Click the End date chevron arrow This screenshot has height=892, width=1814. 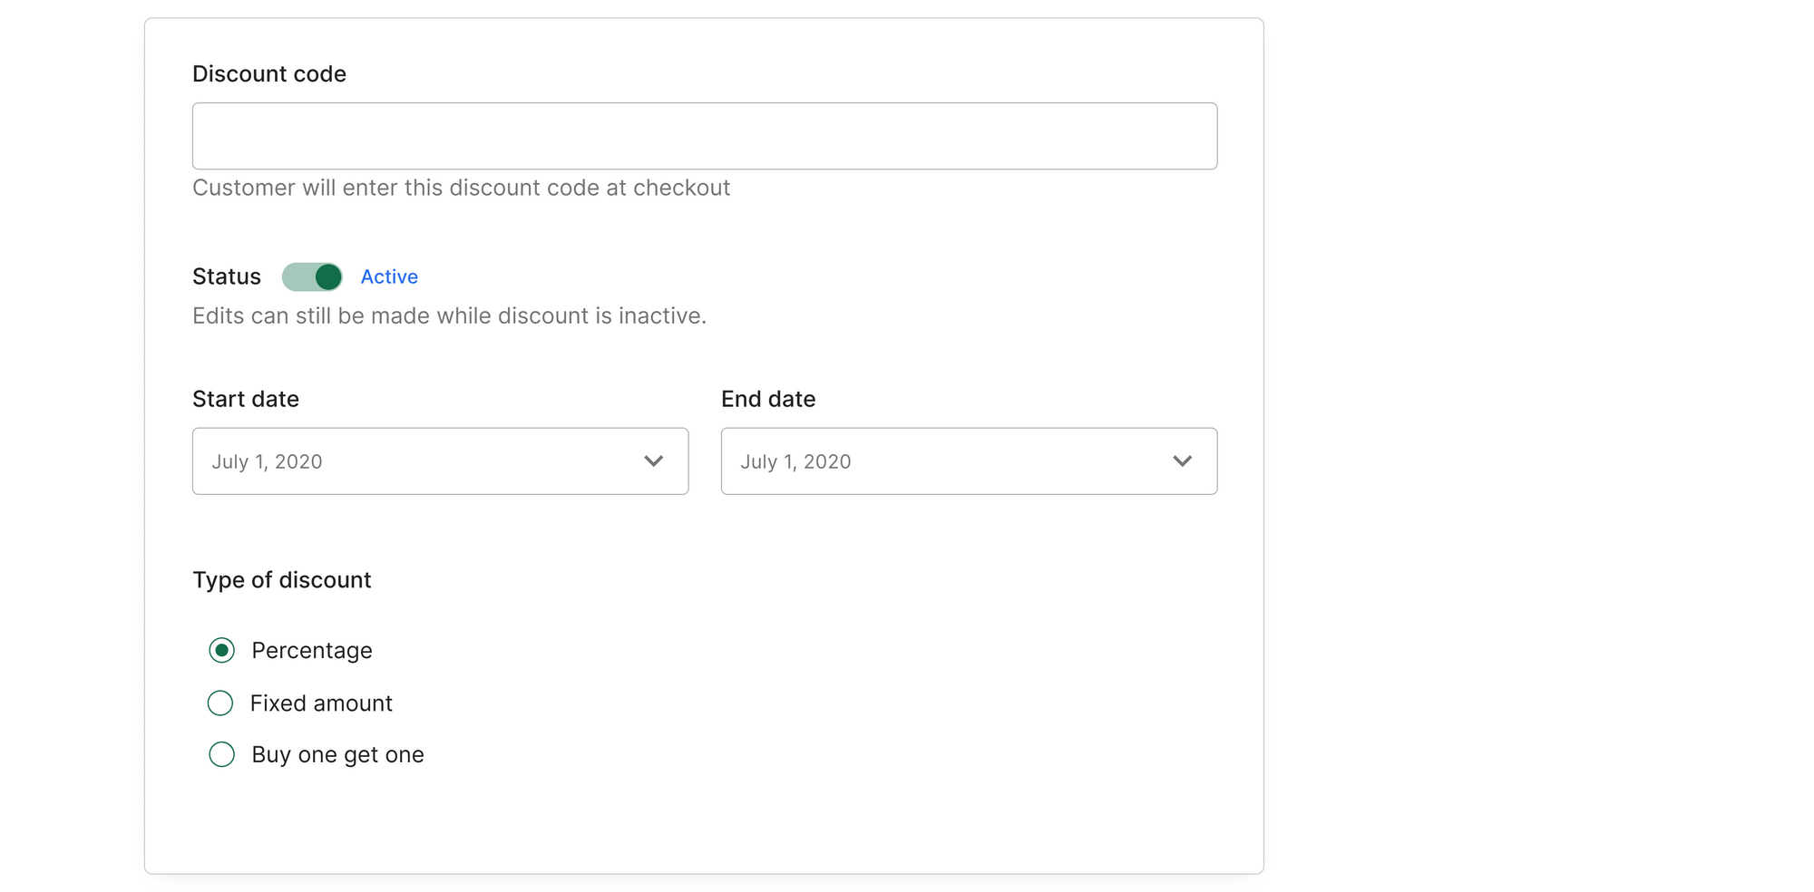tap(1182, 461)
